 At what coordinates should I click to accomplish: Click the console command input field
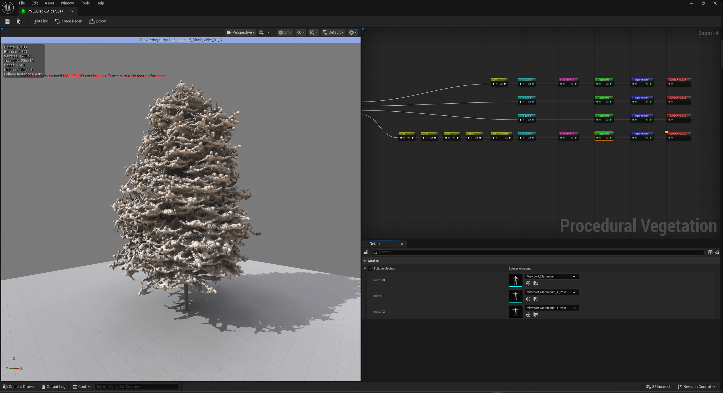coord(137,387)
